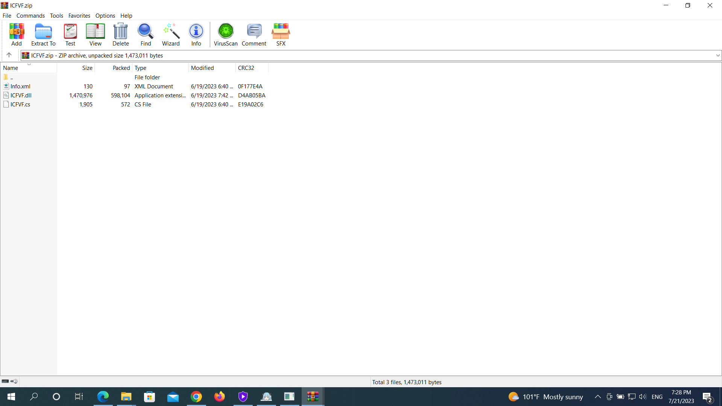
Task: Run the Test archive tool
Action: [70, 34]
